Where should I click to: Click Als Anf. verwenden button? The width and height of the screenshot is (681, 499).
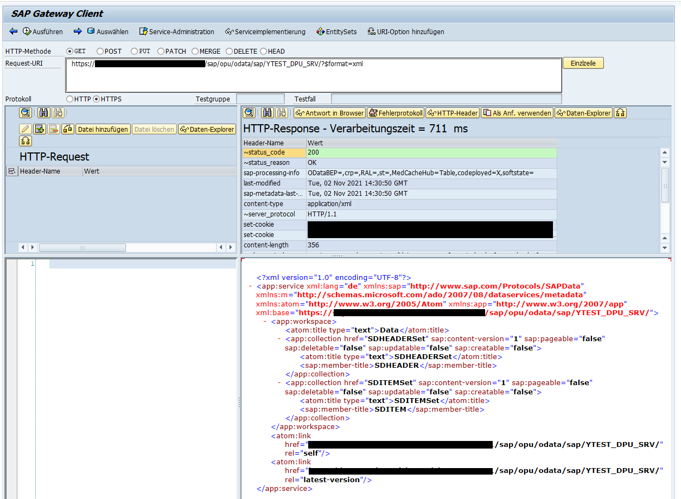pos(517,113)
